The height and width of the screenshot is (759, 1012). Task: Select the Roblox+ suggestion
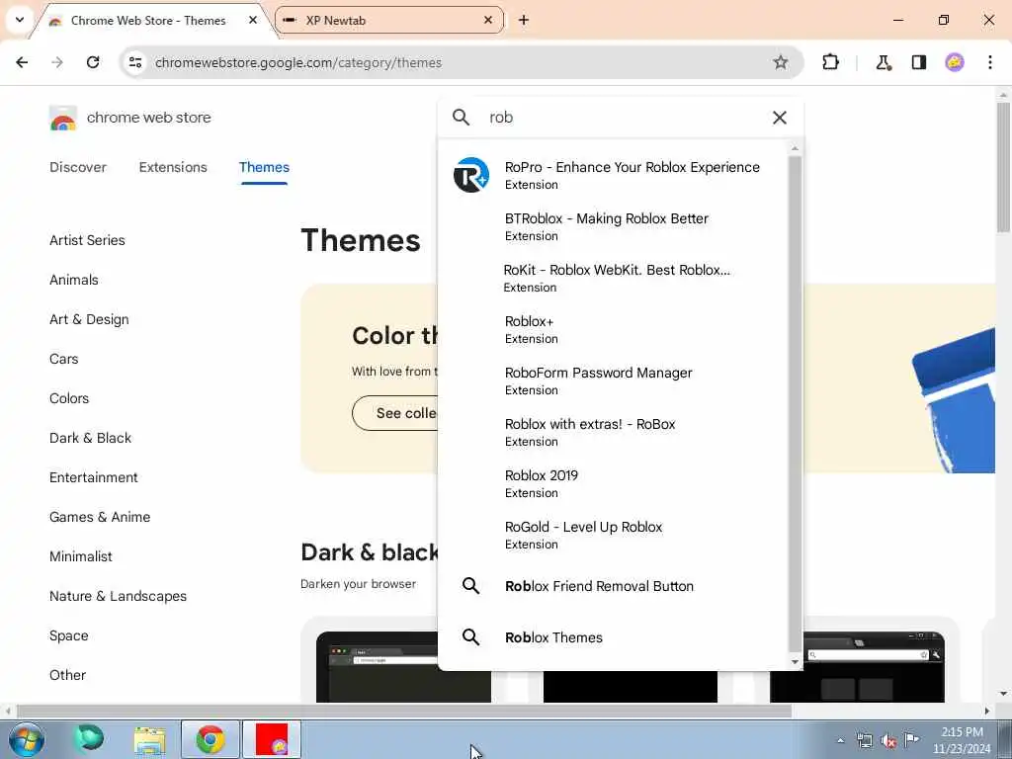tap(613, 329)
